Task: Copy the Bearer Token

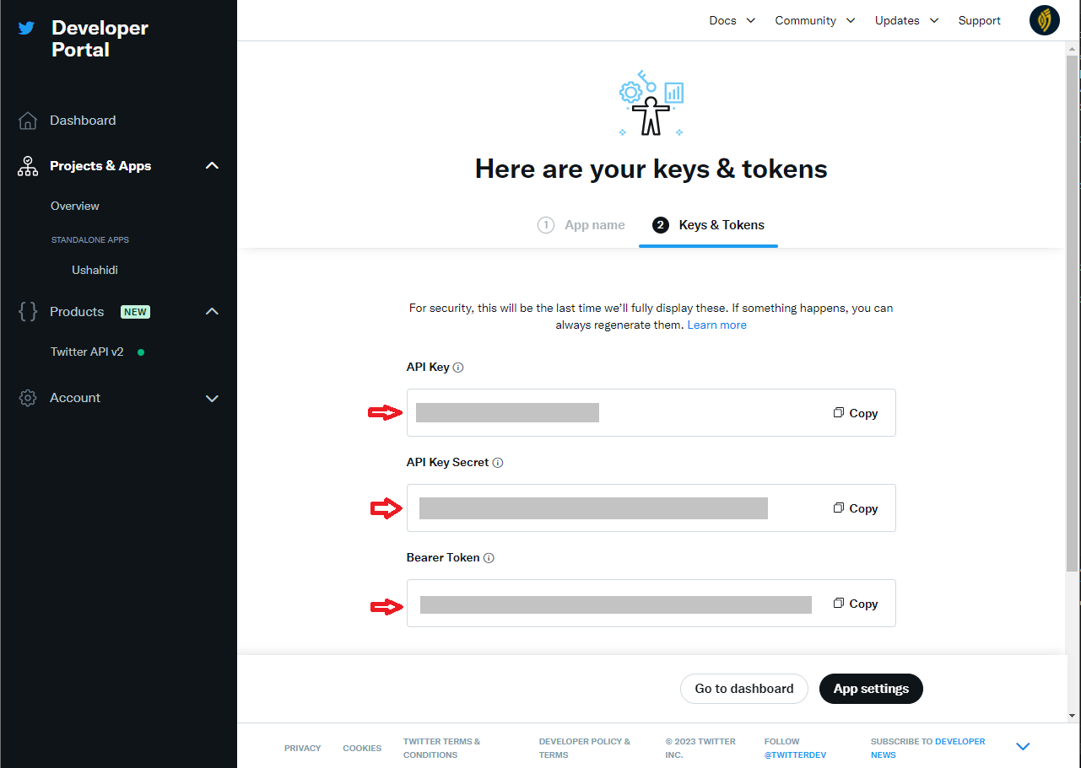Action: point(856,604)
